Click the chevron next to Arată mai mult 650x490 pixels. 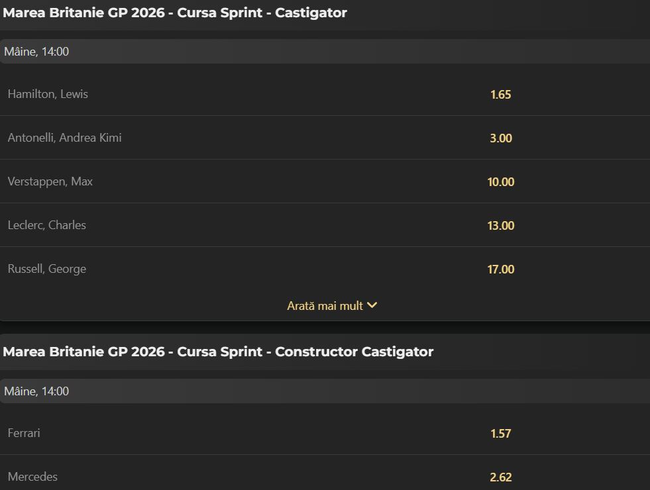click(x=372, y=305)
